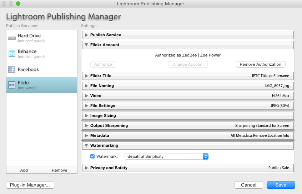The image size is (302, 194).
Task: Expand the Output Sharpening section
Action: [86, 125]
